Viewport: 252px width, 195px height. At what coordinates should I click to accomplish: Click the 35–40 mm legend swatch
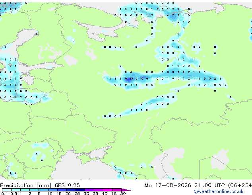click(x=99, y=190)
